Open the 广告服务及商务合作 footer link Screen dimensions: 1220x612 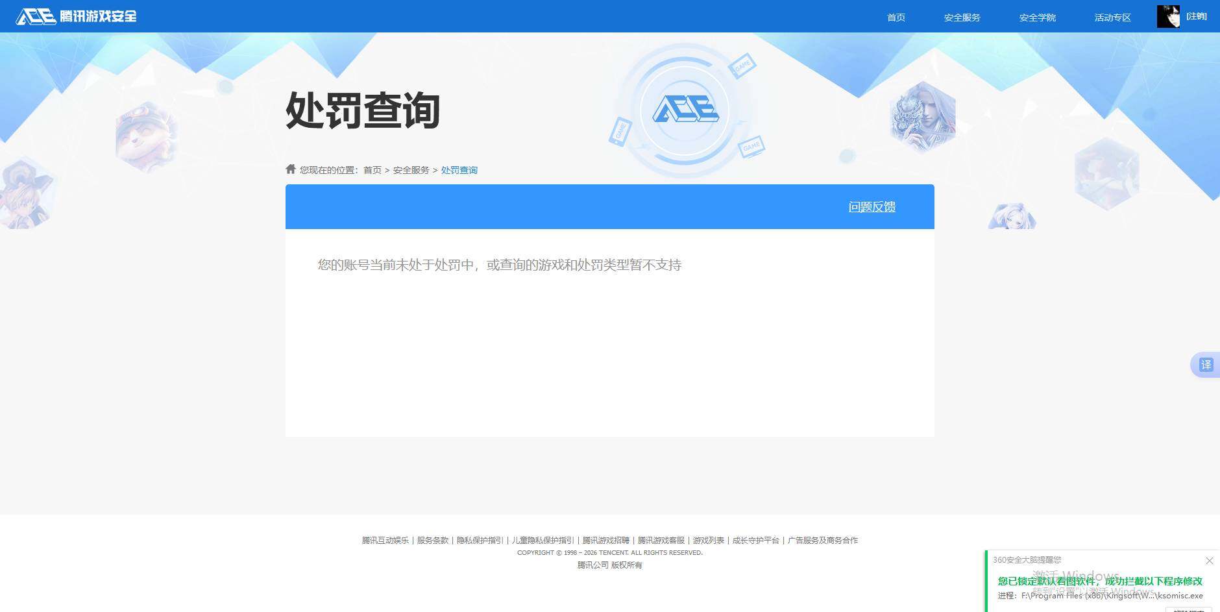pyautogui.click(x=823, y=540)
